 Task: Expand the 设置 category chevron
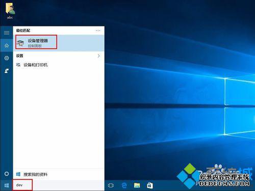[99, 56]
